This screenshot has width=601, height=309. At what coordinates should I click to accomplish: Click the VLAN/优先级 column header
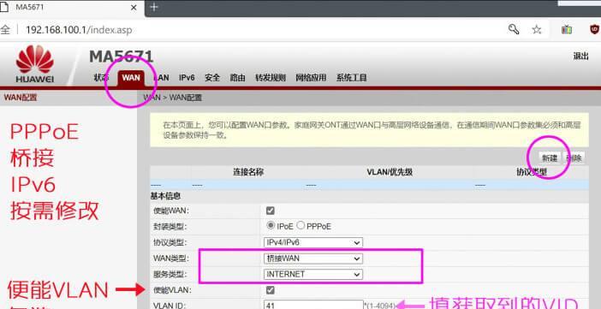coord(390,172)
